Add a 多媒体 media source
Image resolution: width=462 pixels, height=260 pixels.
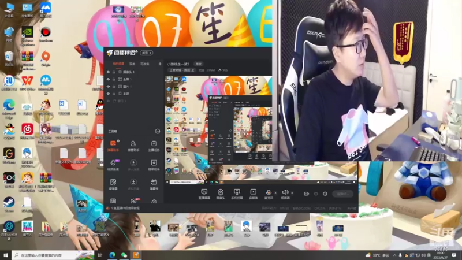coord(253,194)
